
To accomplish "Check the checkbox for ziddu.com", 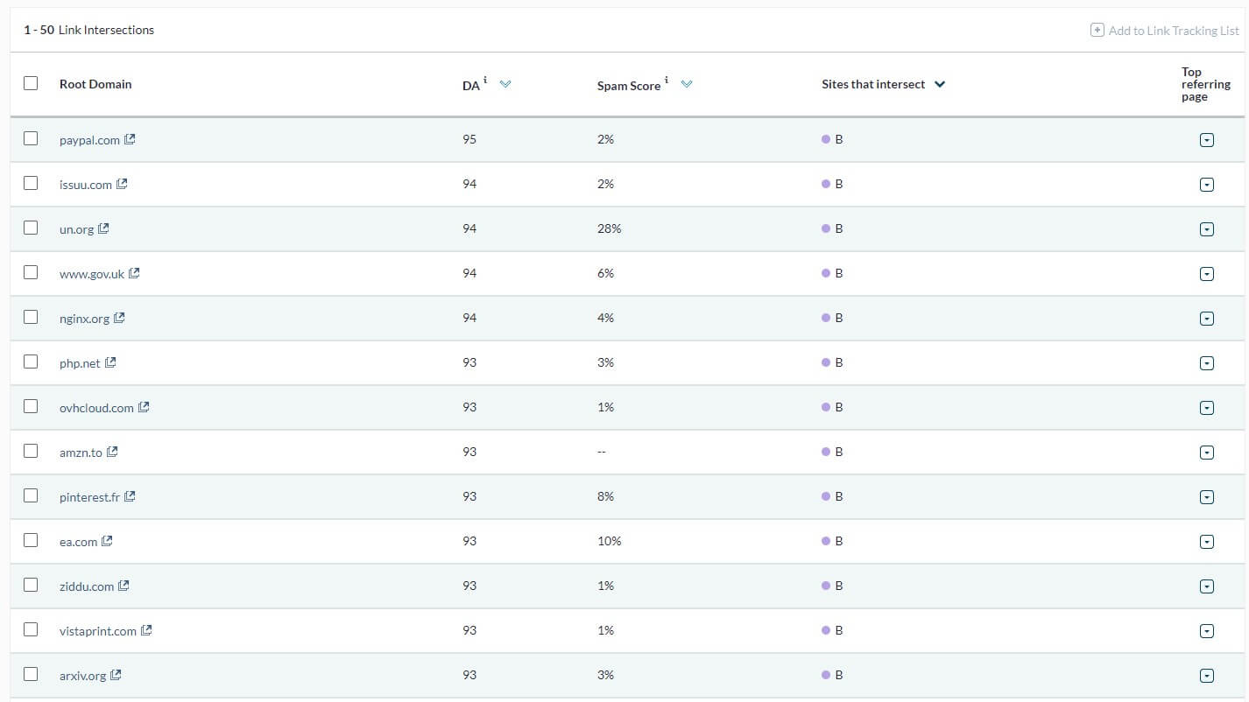I will pyautogui.click(x=31, y=585).
